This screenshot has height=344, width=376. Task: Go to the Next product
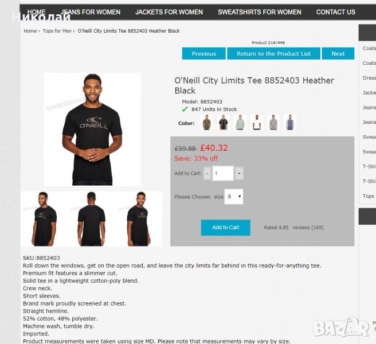pyautogui.click(x=338, y=53)
